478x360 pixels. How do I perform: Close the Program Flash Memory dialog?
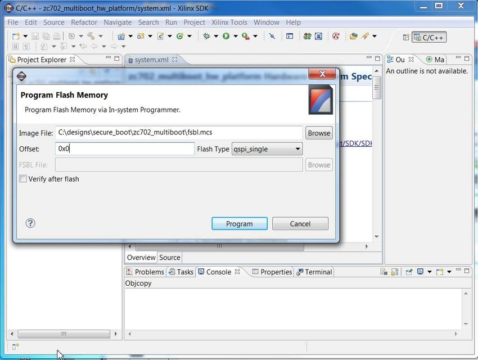point(322,74)
